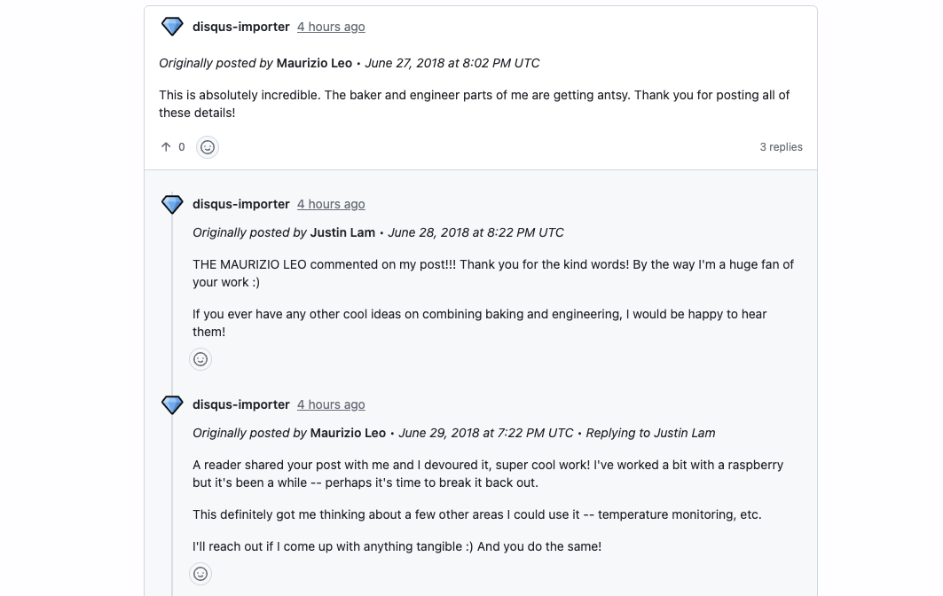Screen dimensions: 943x596
Task: Open the top comment's '4 hours ago' timestamp link
Action: pyautogui.click(x=331, y=27)
